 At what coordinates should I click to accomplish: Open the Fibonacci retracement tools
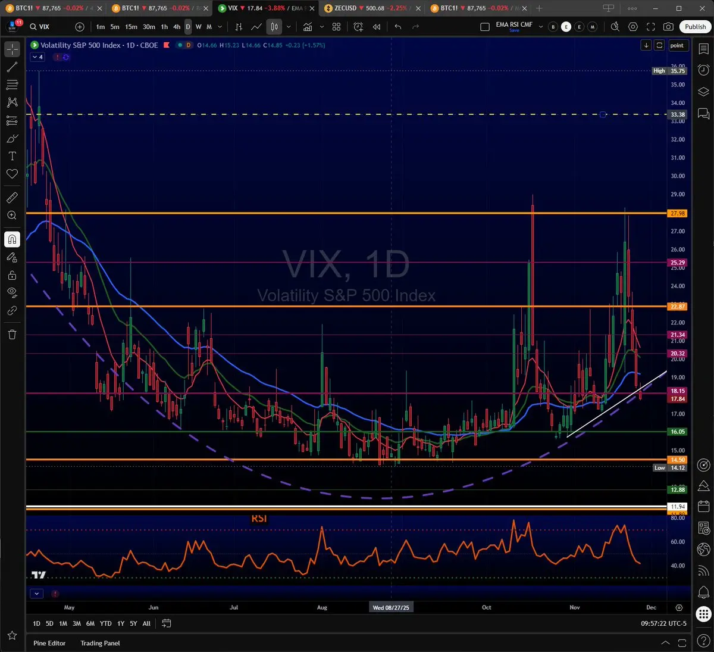click(12, 85)
